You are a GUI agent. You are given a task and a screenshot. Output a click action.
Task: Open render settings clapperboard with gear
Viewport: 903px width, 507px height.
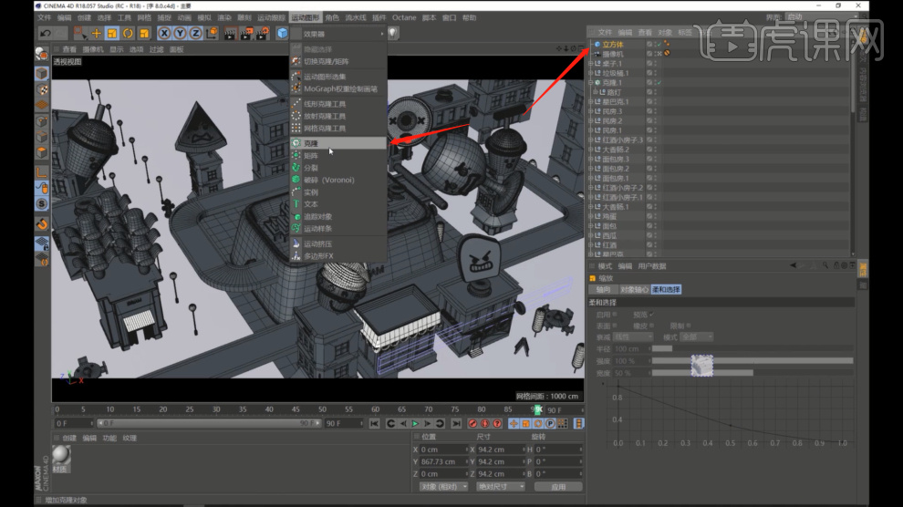(263, 34)
